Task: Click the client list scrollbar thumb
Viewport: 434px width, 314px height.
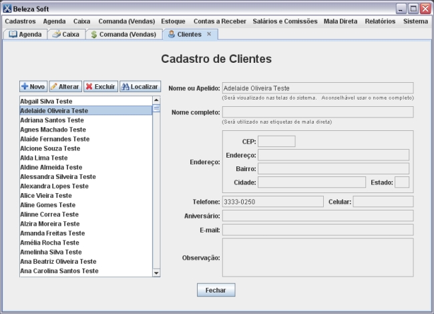Action: [x=156, y=108]
